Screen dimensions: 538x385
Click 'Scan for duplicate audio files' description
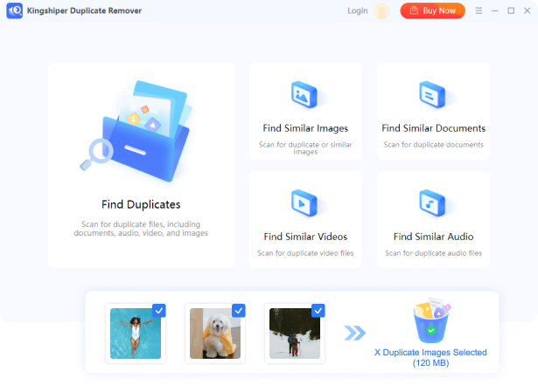click(x=433, y=253)
